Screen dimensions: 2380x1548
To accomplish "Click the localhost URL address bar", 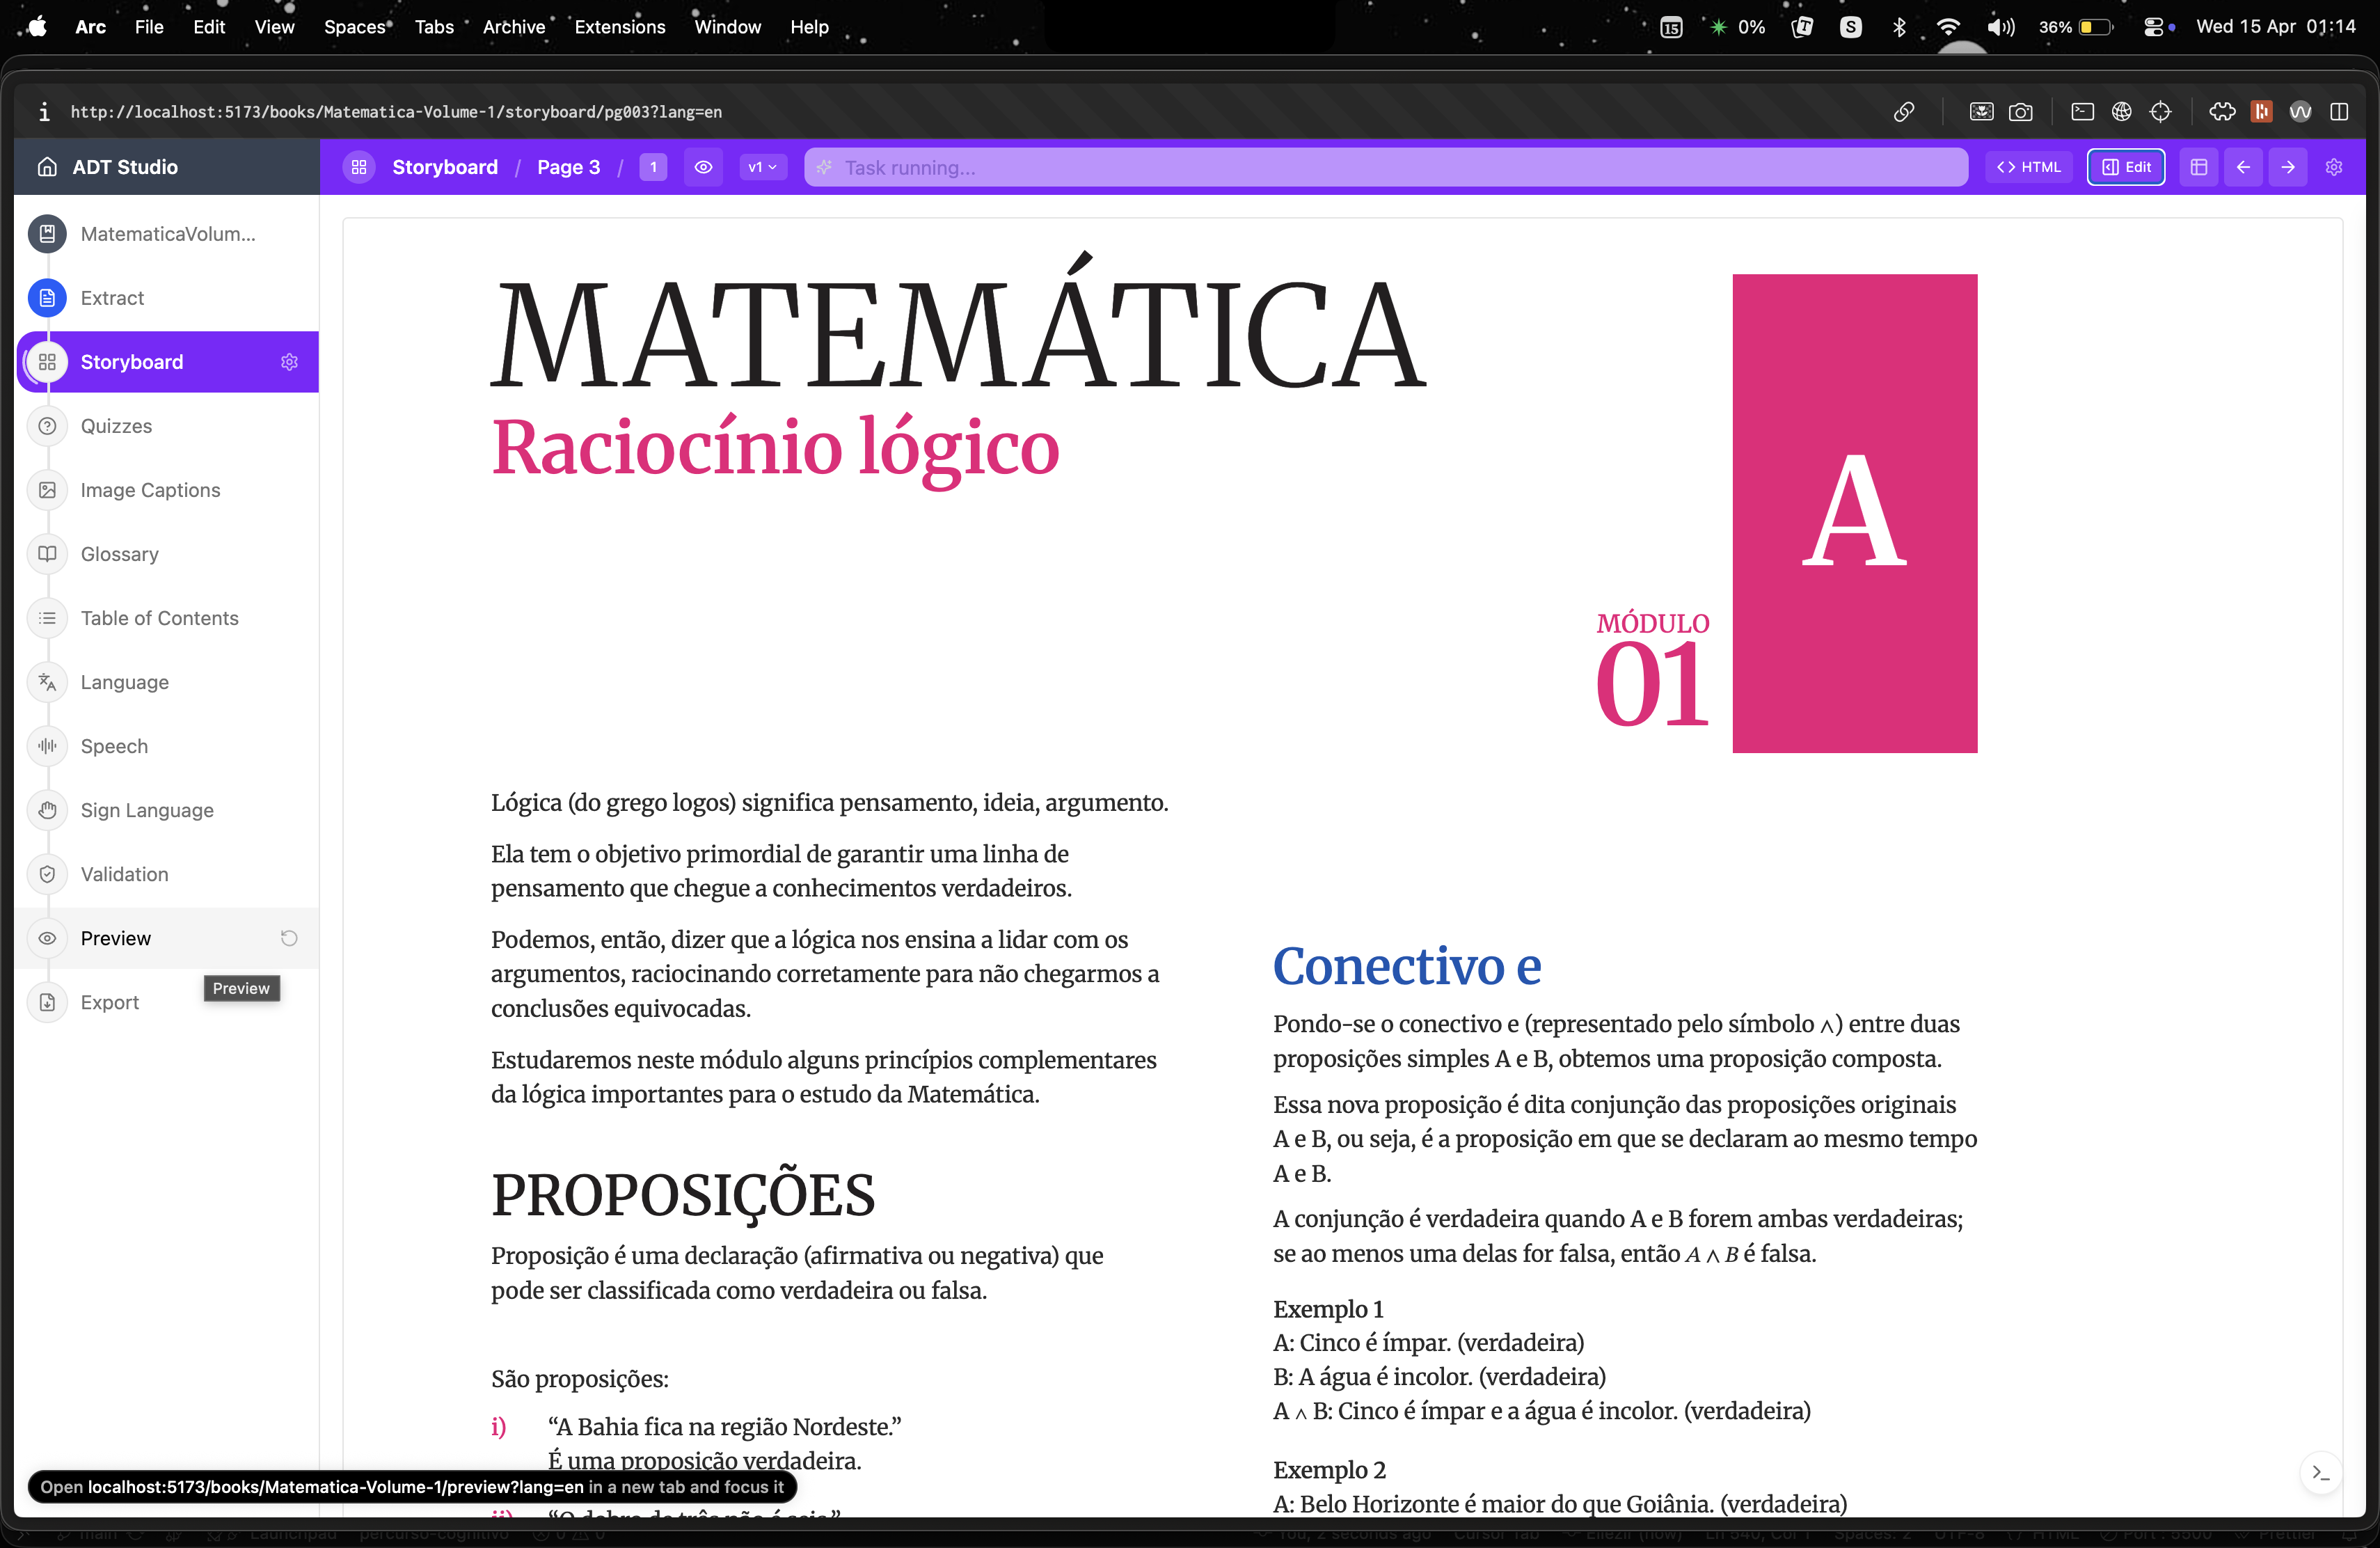I will click(396, 112).
